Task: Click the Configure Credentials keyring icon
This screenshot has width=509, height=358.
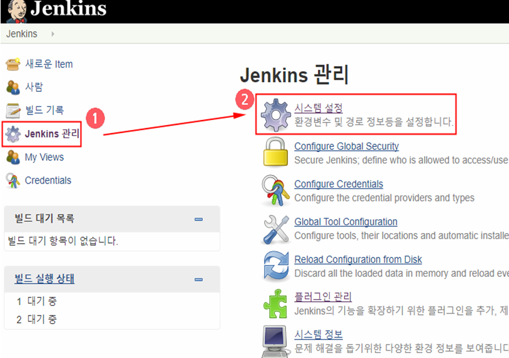Action: pyautogui.click(x=275, y=191)
